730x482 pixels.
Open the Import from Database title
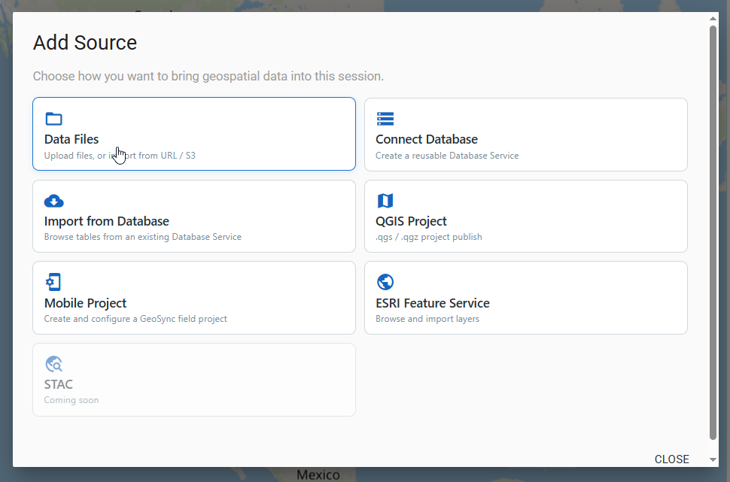107,221
